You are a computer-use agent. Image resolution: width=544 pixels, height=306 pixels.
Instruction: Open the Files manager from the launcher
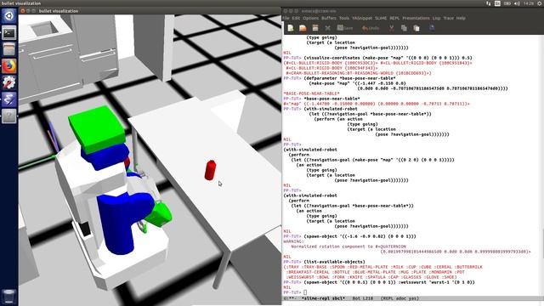(x=9, y=49)
